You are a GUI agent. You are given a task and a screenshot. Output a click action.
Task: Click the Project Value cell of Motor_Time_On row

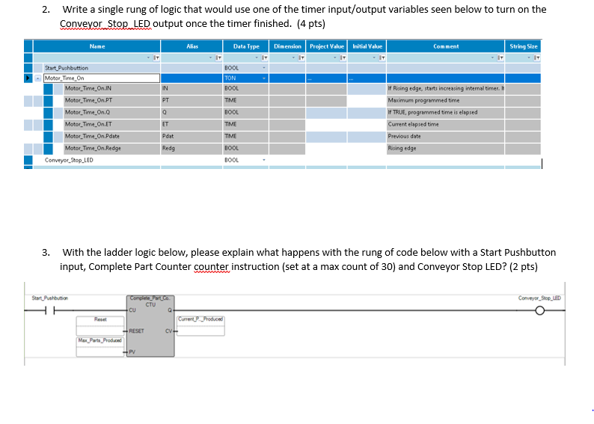pos(326,79)
